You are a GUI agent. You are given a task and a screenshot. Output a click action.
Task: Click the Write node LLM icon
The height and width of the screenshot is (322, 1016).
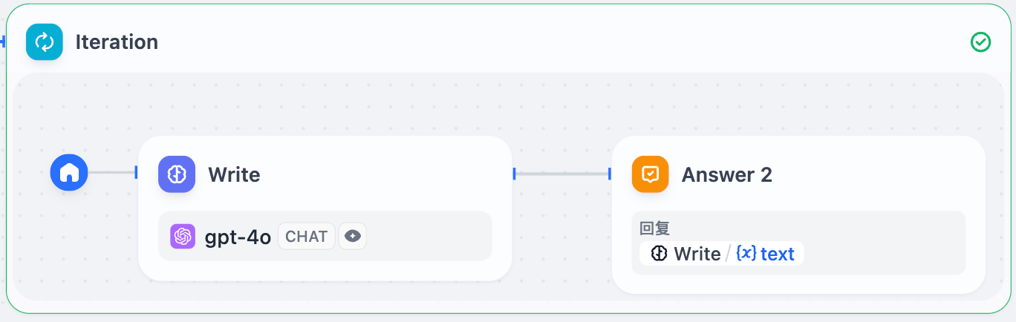coord(177,174)
